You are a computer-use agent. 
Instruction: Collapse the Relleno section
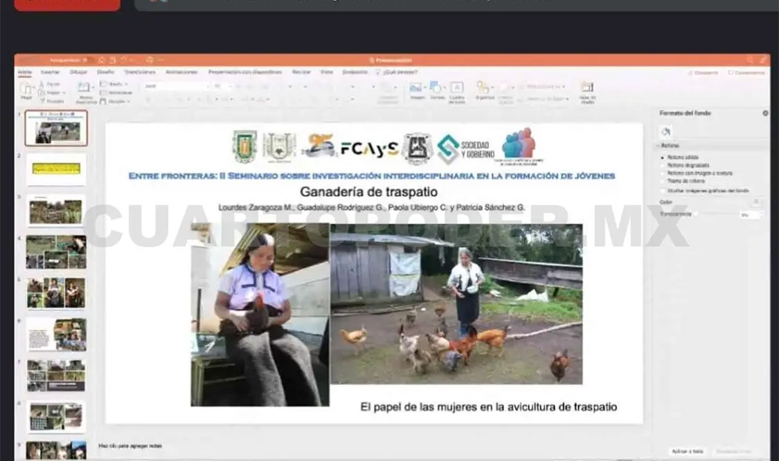pos(659,146)
